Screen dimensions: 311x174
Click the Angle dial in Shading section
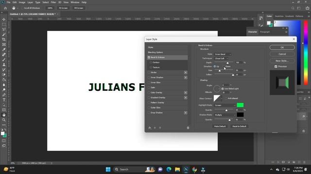tap(217, 88)
